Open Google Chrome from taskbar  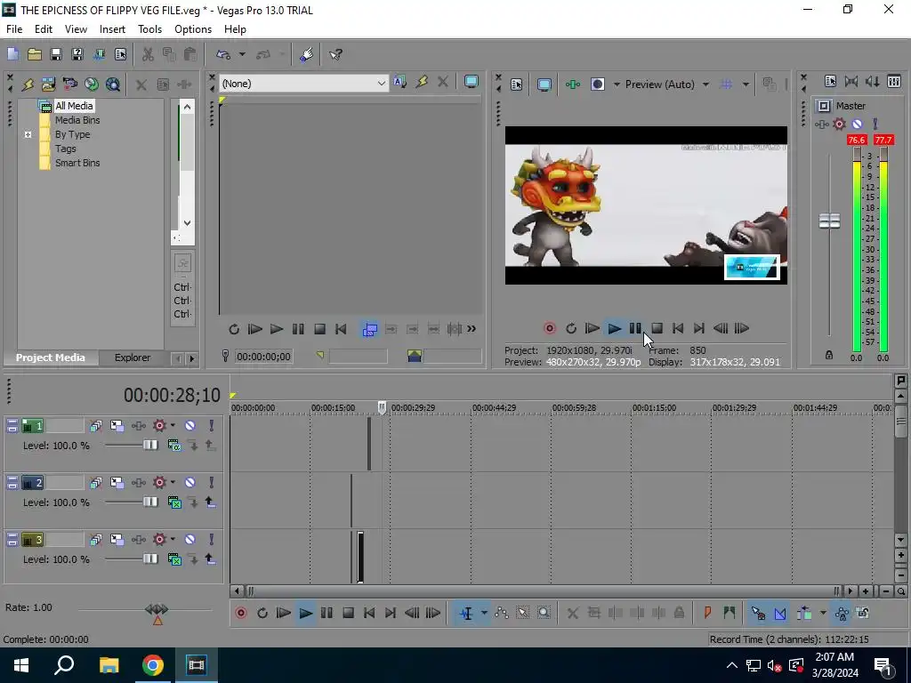pyautogui.click(x=153, y=665)
